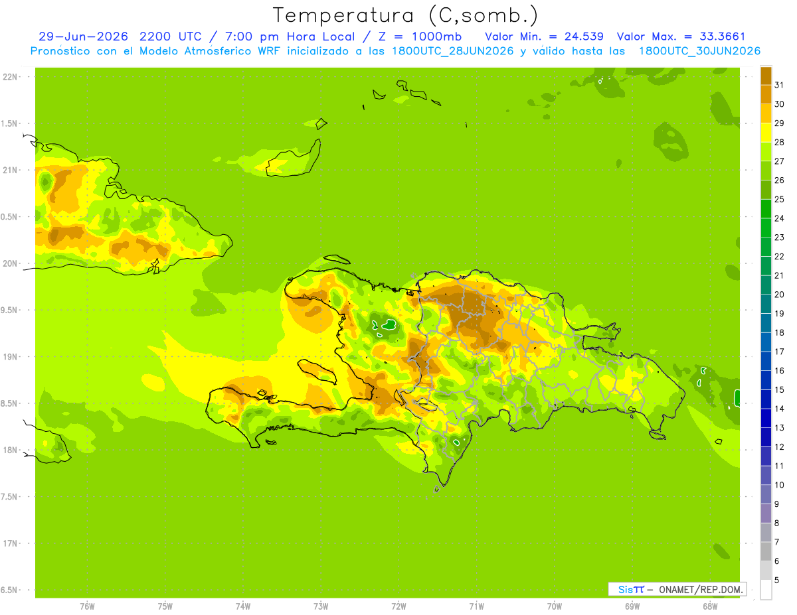Click longitude axis label '76W'
Screen dimensions: 797x615
pyautogui.click(x=87, y=606)
